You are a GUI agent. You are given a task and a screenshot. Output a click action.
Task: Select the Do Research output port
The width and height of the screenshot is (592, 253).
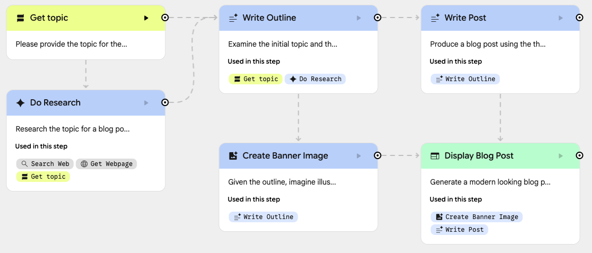pyautogui.click(x=165, y=102)
